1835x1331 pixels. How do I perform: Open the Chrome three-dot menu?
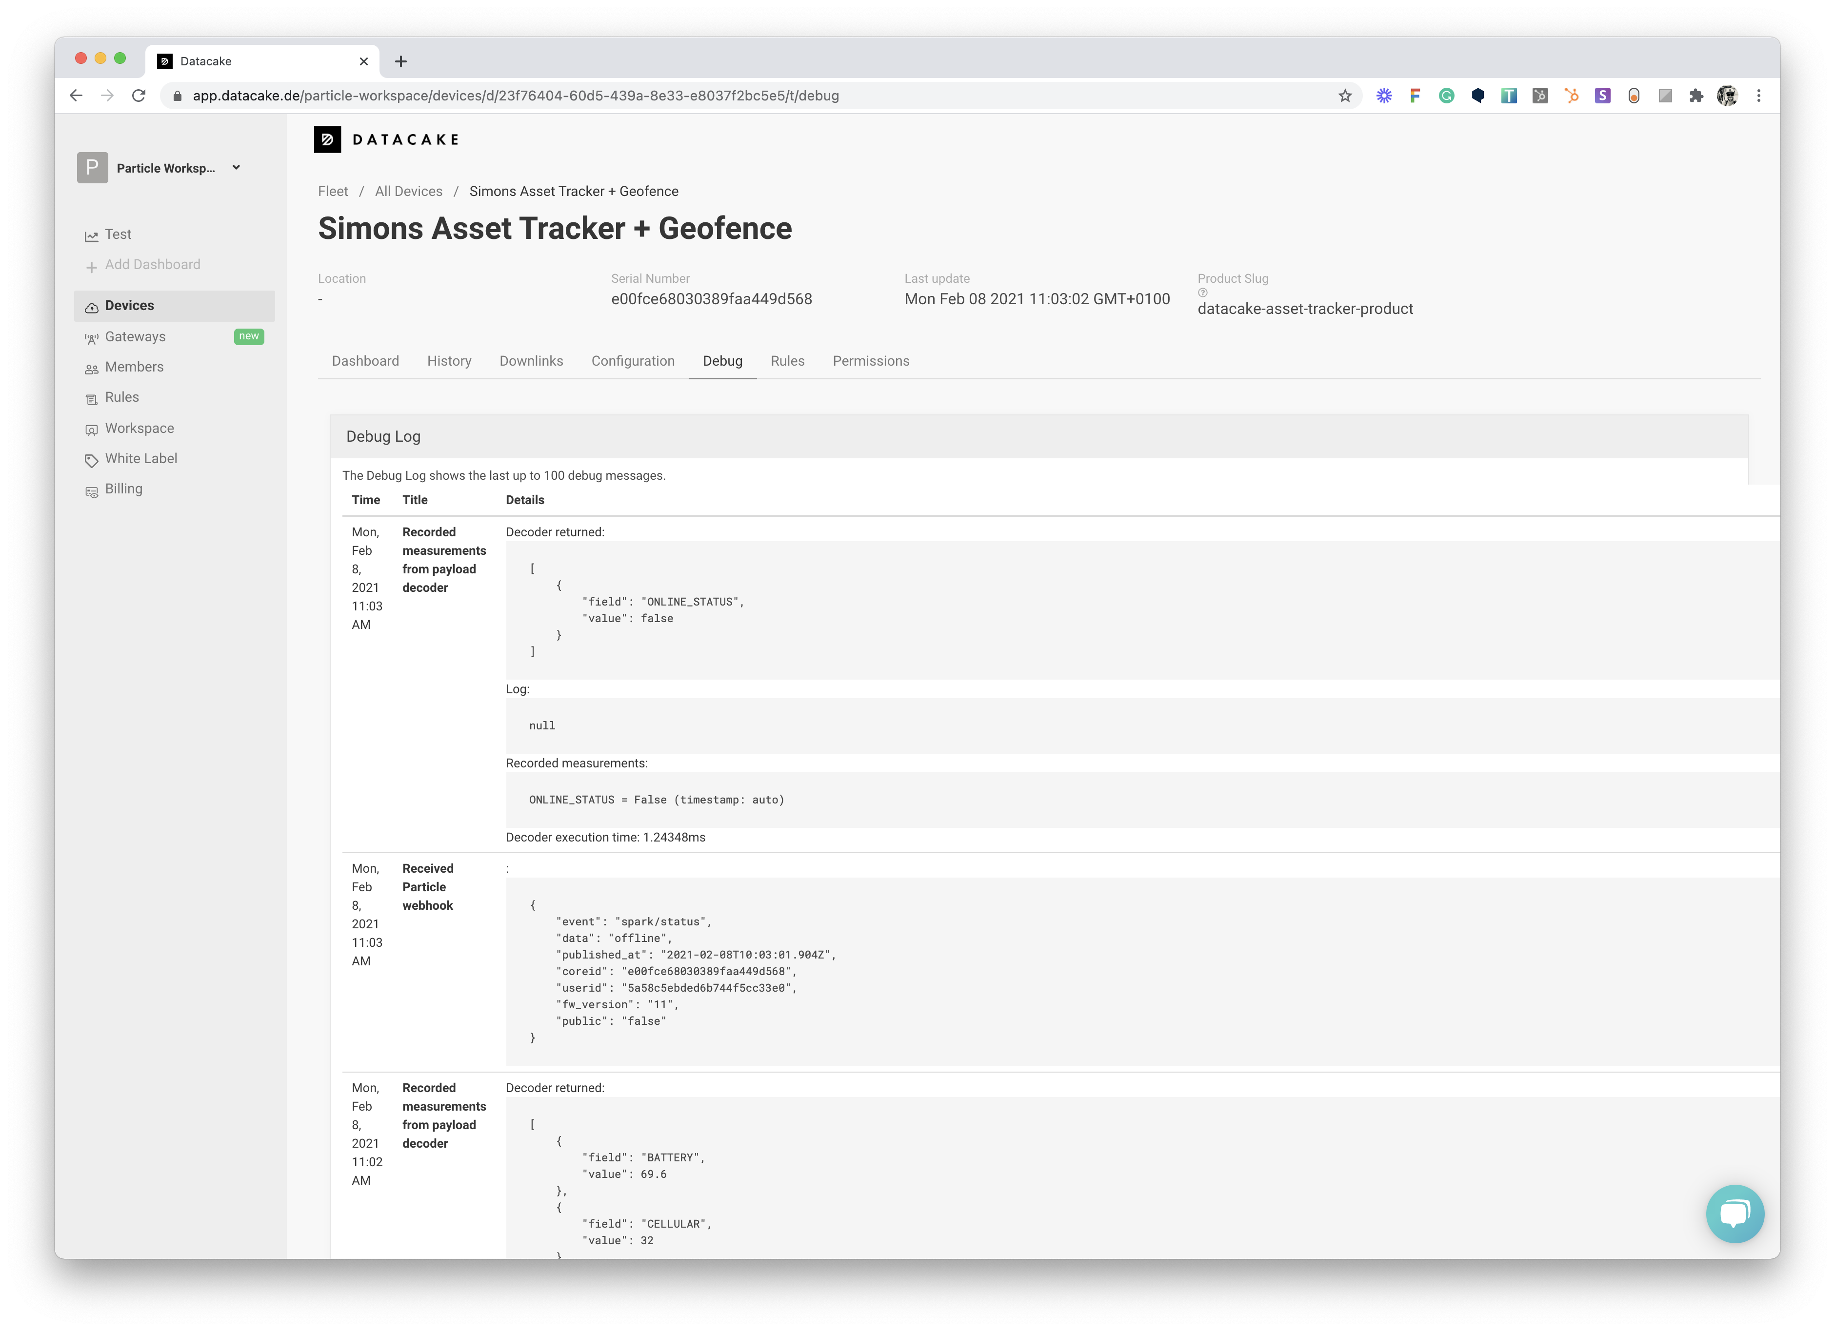coord(1758,96)
